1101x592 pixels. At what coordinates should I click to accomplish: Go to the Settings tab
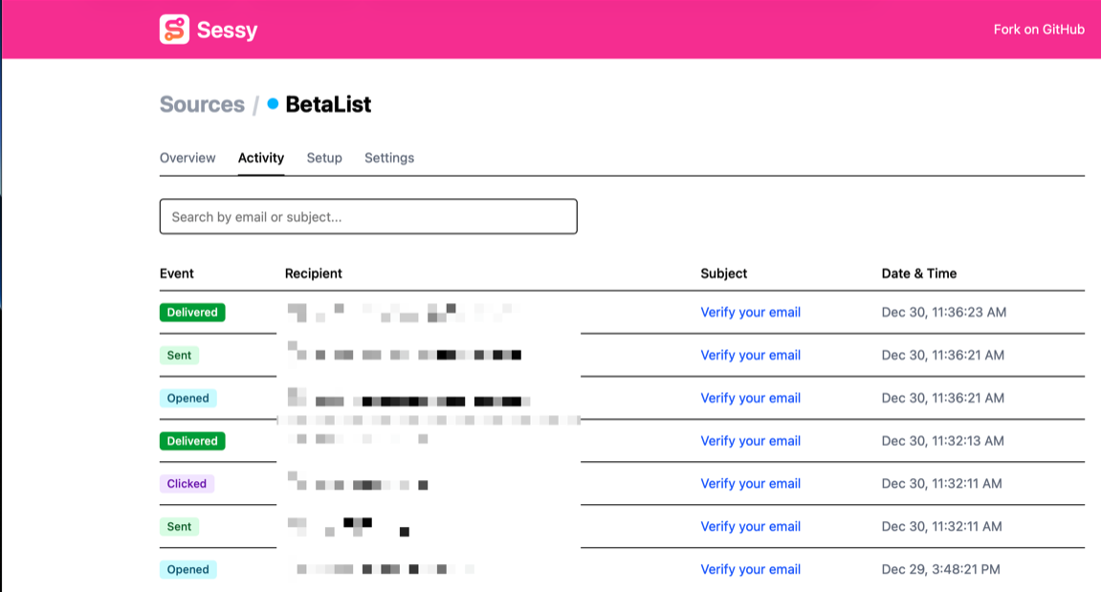click(x=389, y=158)
